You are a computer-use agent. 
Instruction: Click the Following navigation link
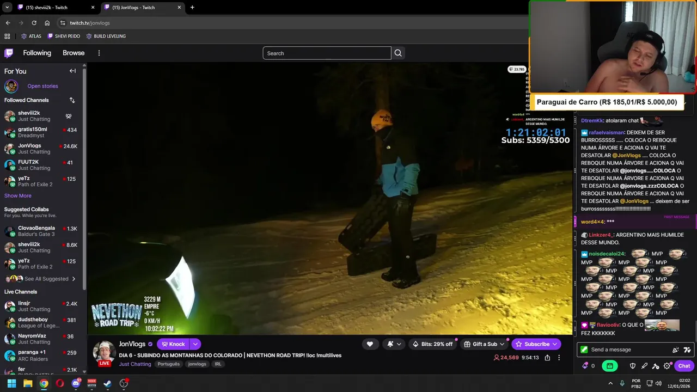37,53
